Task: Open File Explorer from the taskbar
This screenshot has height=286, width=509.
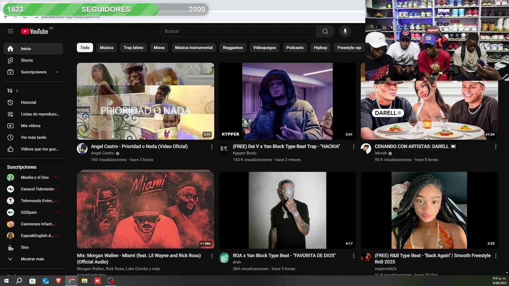Action: click(x=84, y=281)
